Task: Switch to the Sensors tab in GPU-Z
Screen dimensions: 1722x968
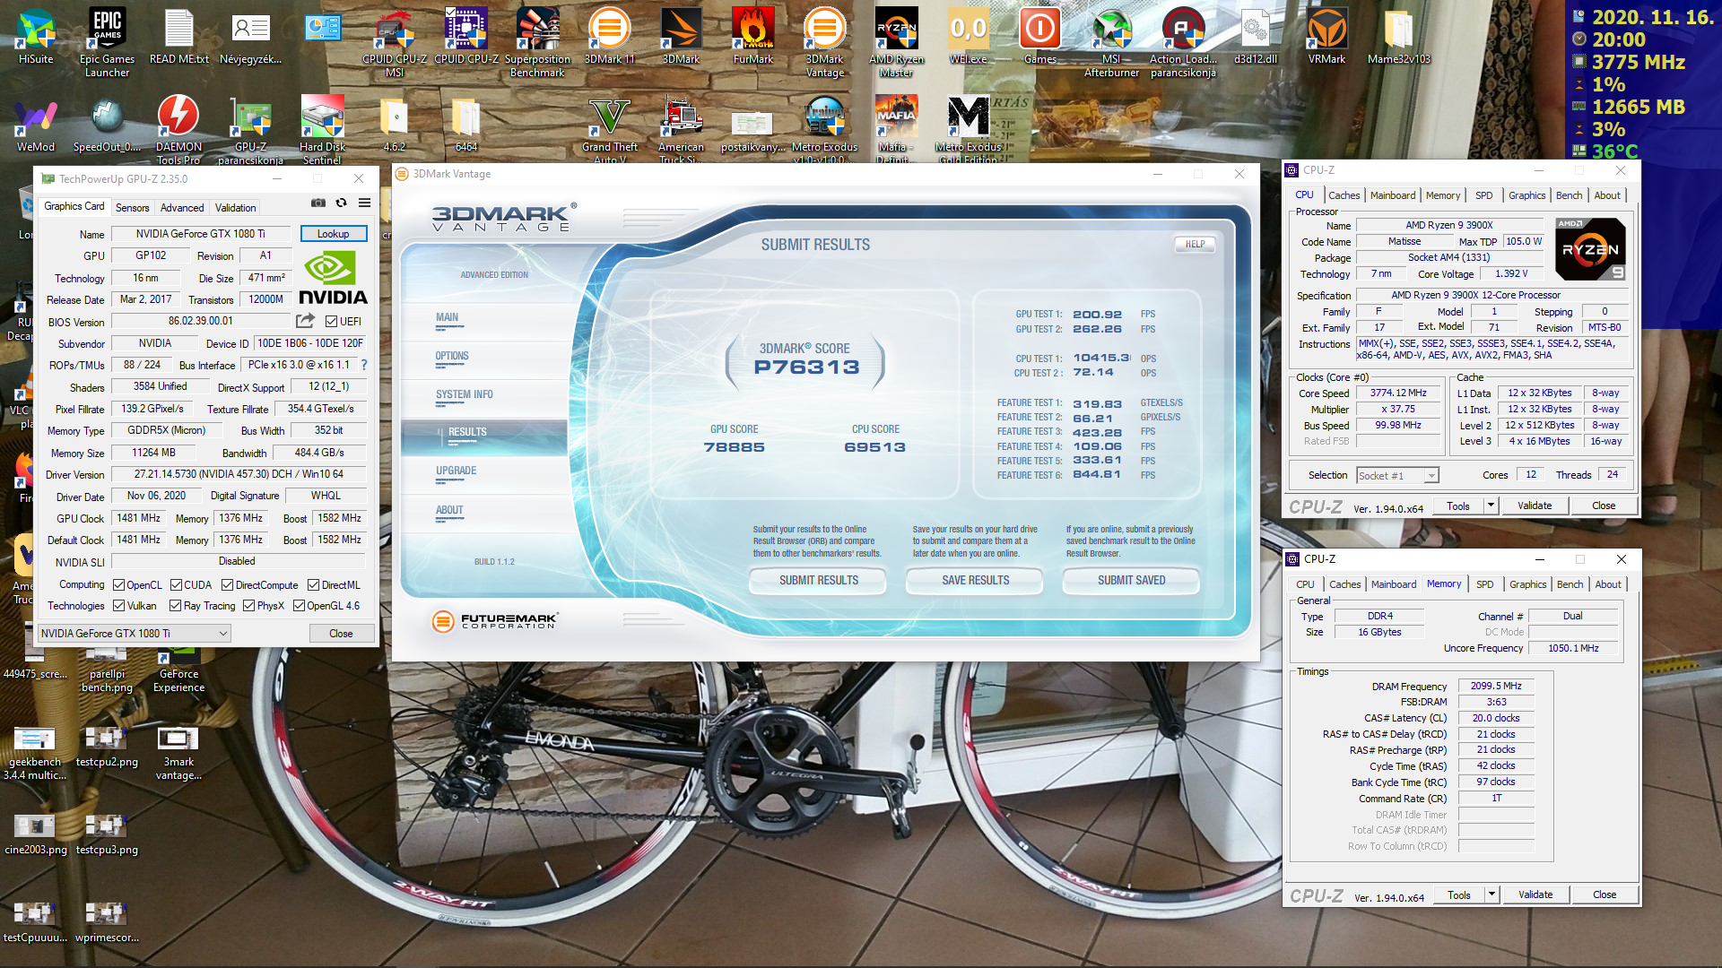Action: point(133,207)
